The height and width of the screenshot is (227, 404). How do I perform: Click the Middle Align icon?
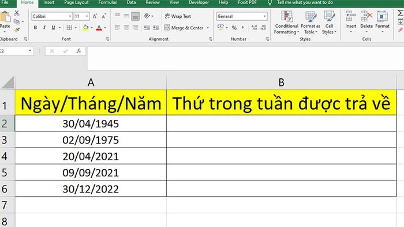126,16
